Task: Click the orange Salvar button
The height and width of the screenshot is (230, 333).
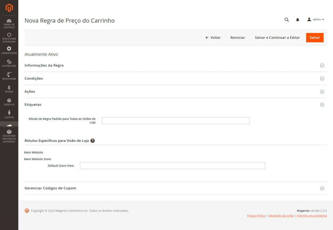Action: click(314, 38)
